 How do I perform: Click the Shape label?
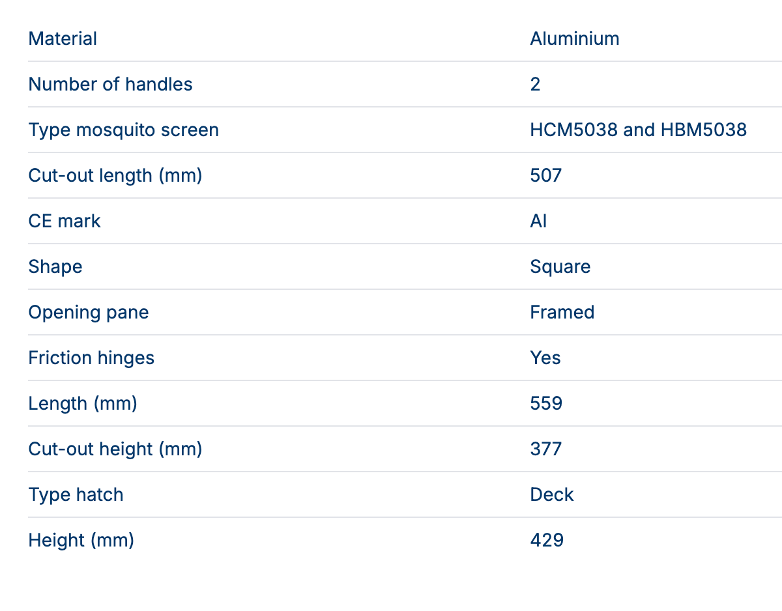point(55,267)
